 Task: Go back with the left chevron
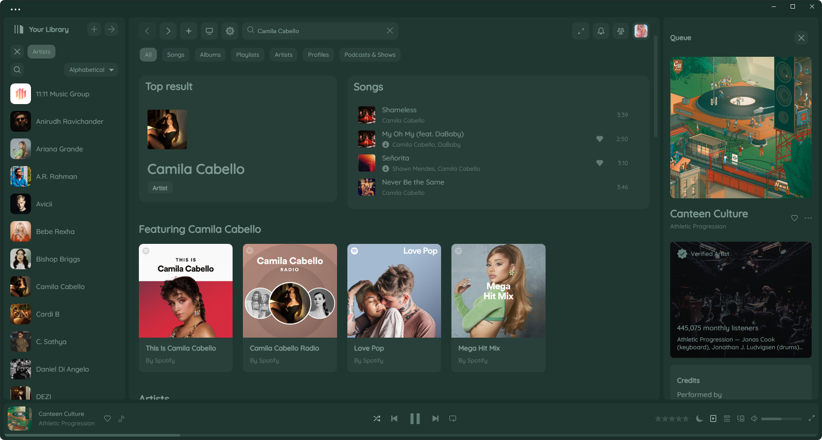[147, 31]
